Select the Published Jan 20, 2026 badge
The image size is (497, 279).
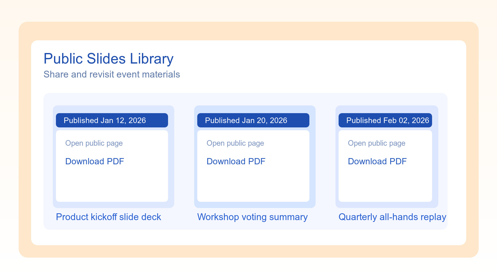tap(253, 120)
